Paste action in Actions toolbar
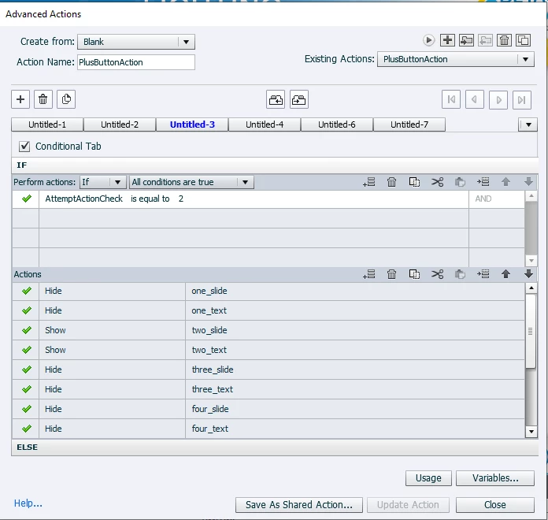The width and height of the screenshot is (548, 520). [x=460, y=274]
